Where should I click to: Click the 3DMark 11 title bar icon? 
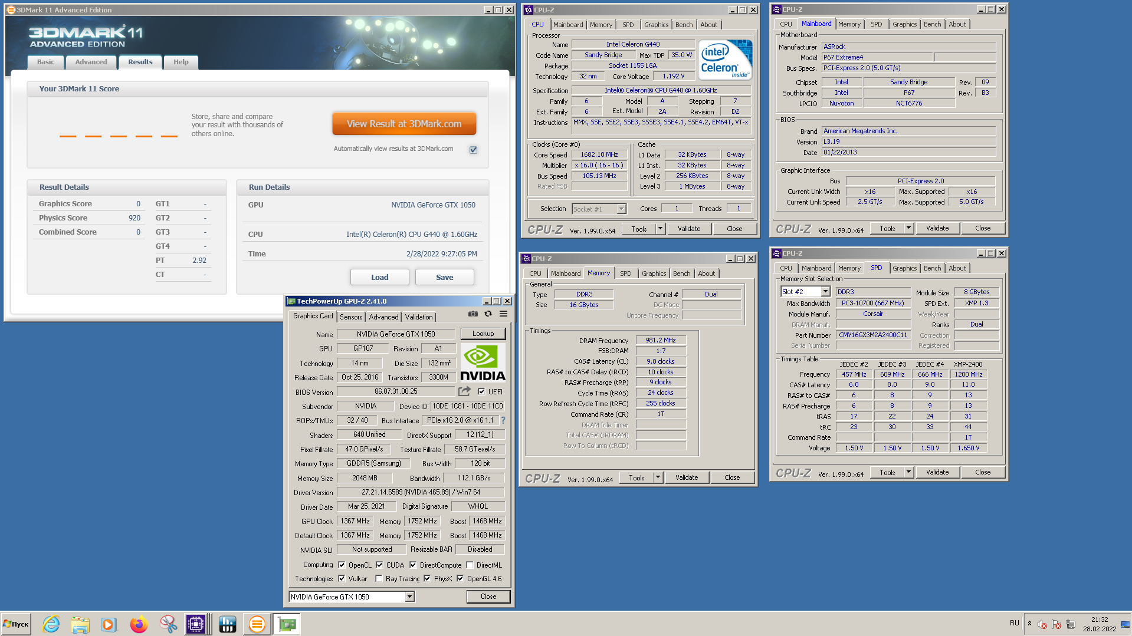point(11,9)
